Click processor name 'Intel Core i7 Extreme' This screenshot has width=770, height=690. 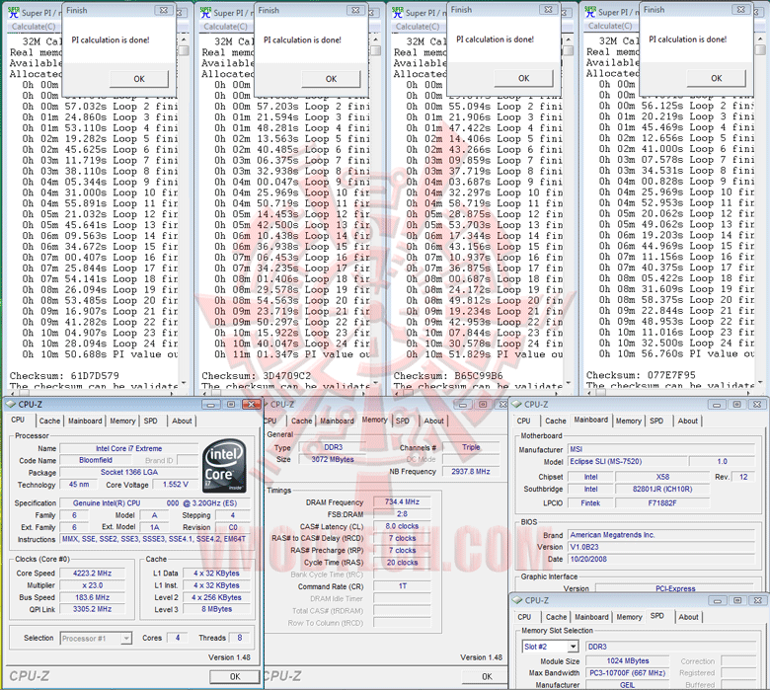coord(128,448)
